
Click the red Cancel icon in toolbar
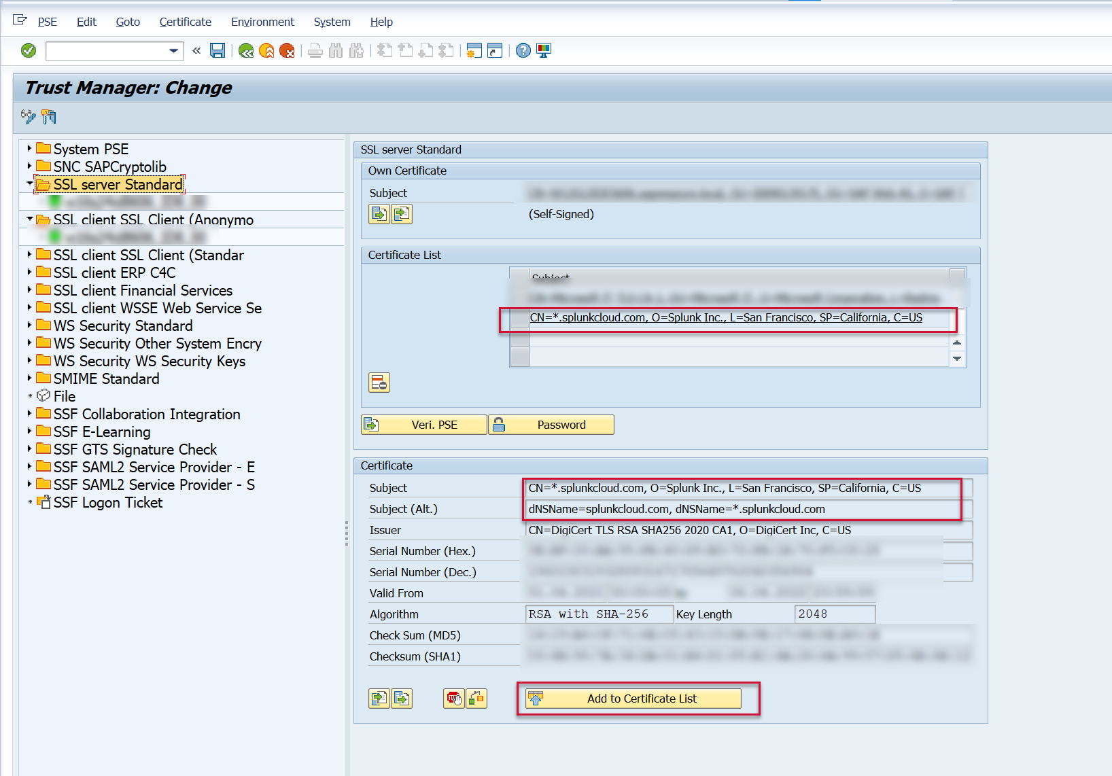[287, 50]
